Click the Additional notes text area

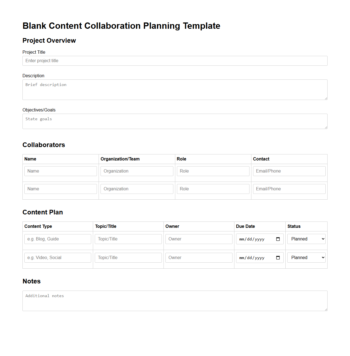[175, 301]
